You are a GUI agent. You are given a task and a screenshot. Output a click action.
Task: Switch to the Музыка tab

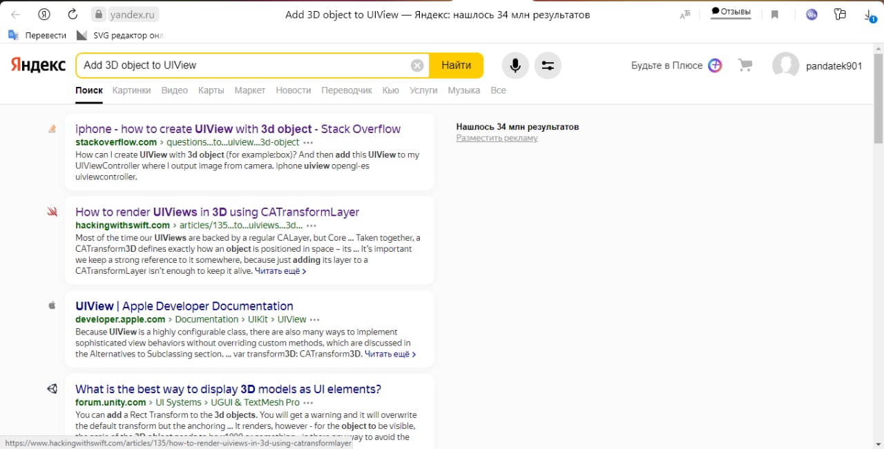[x=464, y=90]
